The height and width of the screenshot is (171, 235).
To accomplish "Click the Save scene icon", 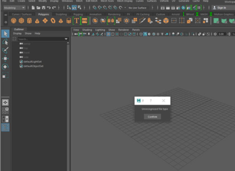I will tap(43, 7).
